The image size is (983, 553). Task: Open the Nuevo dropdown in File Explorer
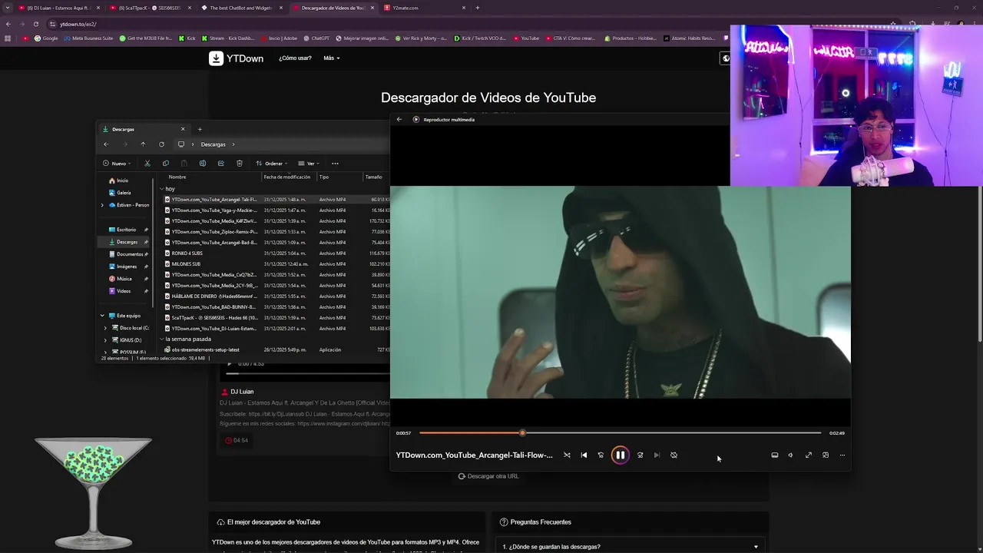(115, 163)
